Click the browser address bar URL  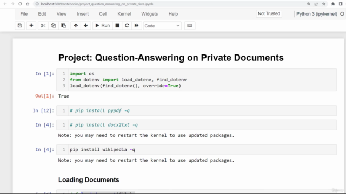click(x=97, y=4)
